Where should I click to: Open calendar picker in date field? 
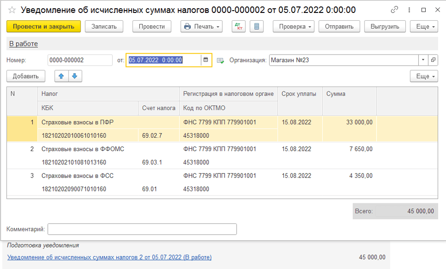[x=206, y=60]
